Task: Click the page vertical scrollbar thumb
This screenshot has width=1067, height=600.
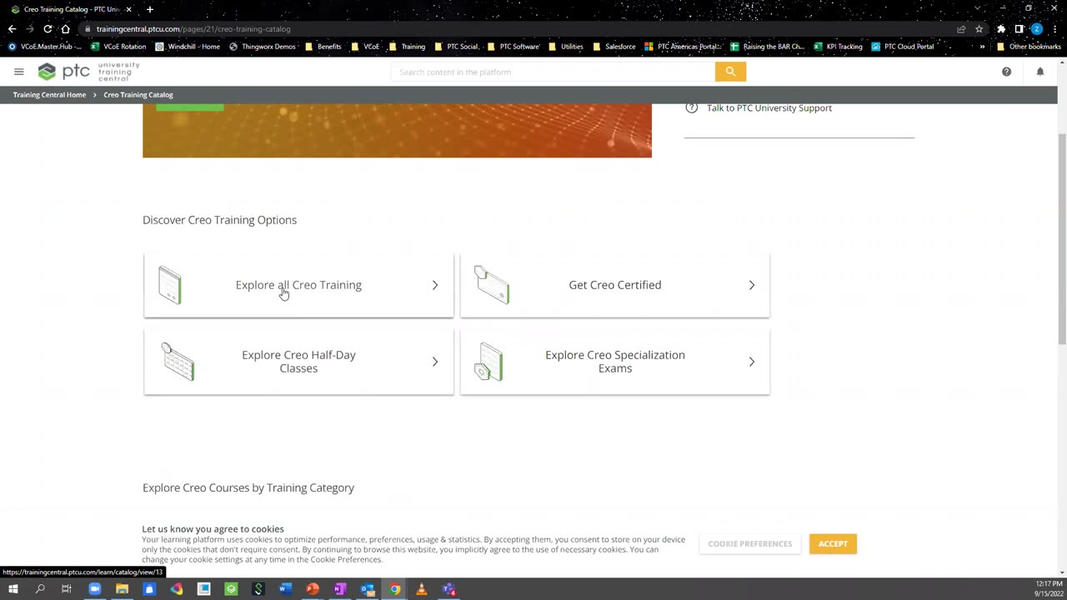Action: point(1062,237)
